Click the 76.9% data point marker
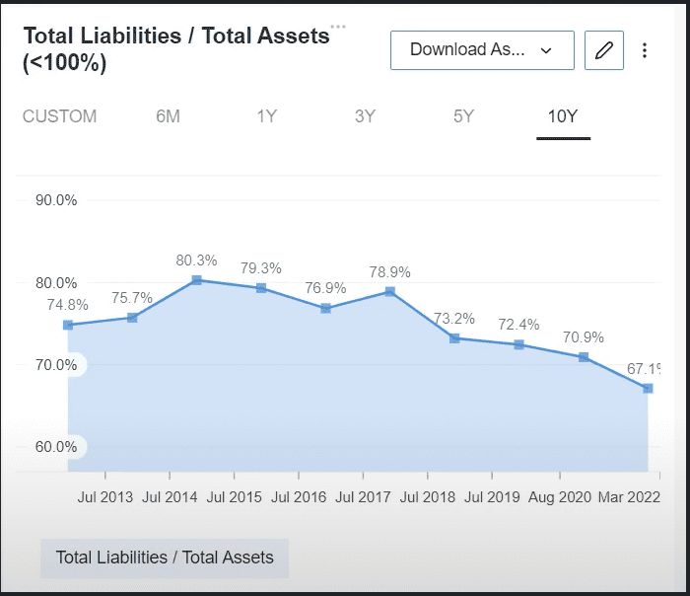Screen dimensions: 690x596 click(325, 308)
